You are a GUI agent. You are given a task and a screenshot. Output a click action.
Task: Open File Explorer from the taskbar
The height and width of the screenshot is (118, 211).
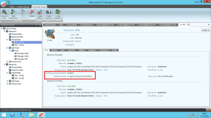(32, 115)
